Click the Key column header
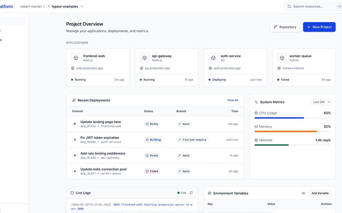 210,204
